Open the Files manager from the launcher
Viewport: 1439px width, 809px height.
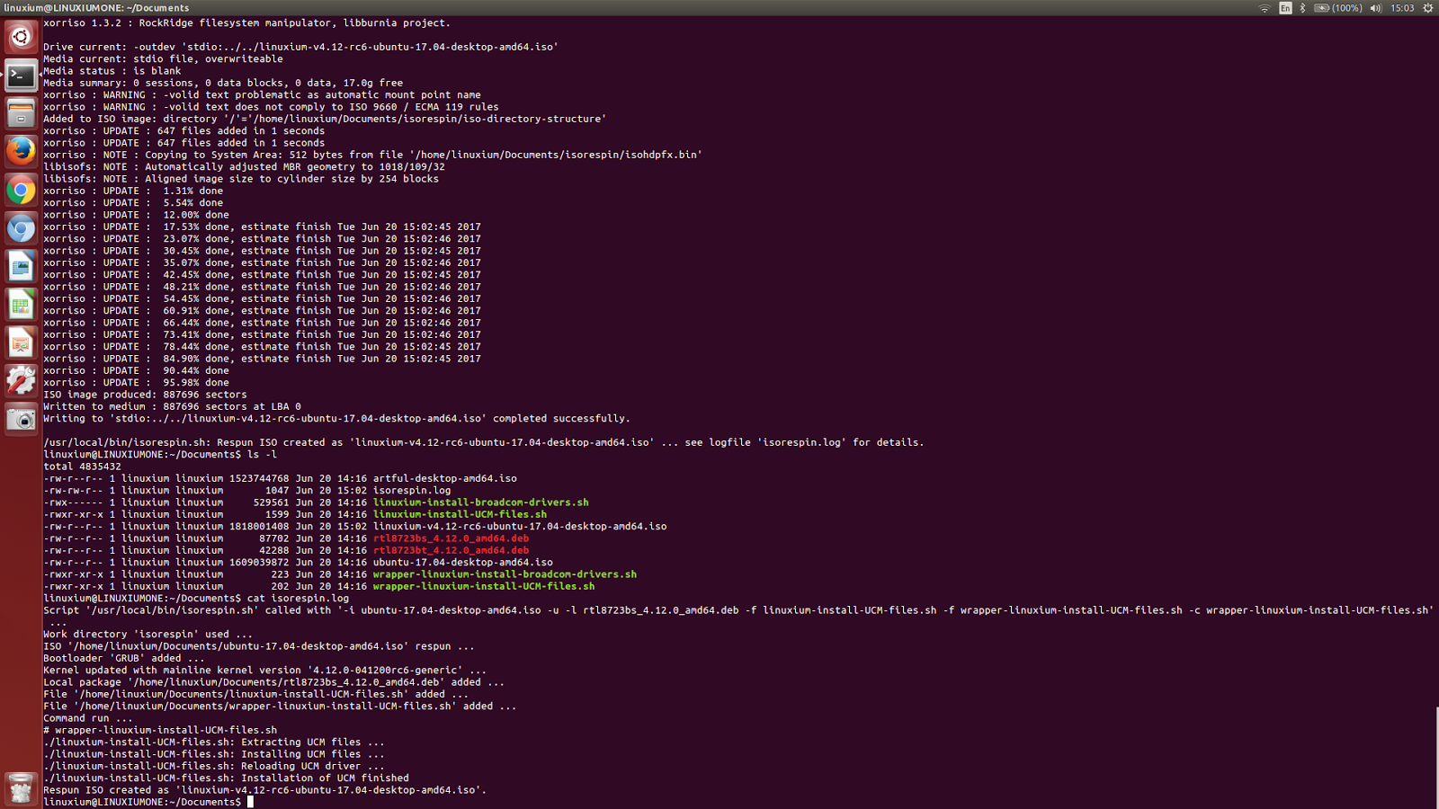click(21, 113)
